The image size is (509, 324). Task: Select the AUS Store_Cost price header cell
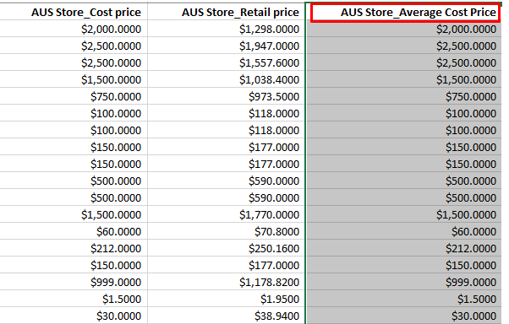click(74, 12)
